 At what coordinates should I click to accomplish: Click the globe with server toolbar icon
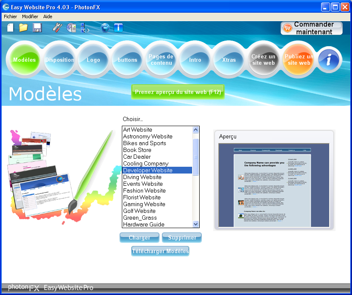click(x=71, y=28)
